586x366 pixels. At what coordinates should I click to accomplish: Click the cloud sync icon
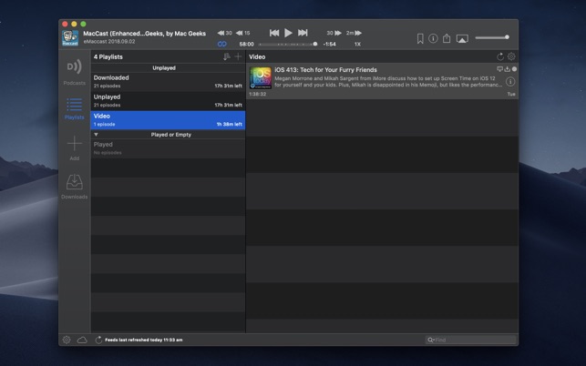pyautogui.click(x=82, y=340)
